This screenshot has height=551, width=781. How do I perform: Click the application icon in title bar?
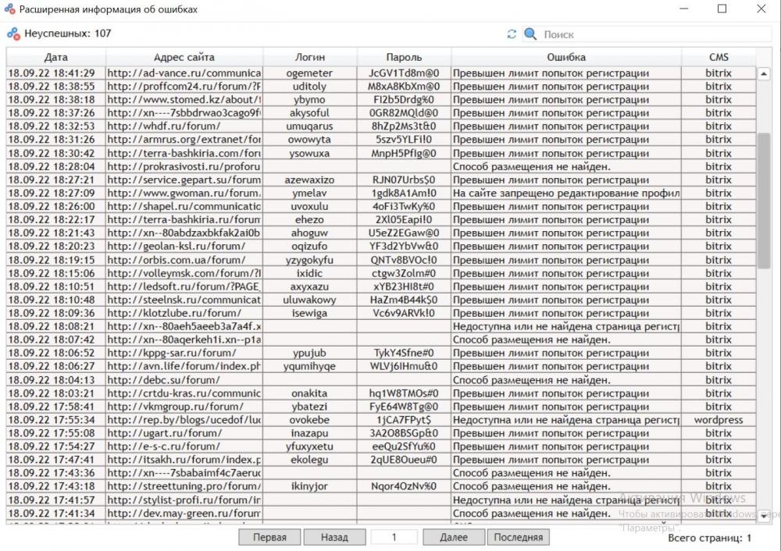(10, 9)
